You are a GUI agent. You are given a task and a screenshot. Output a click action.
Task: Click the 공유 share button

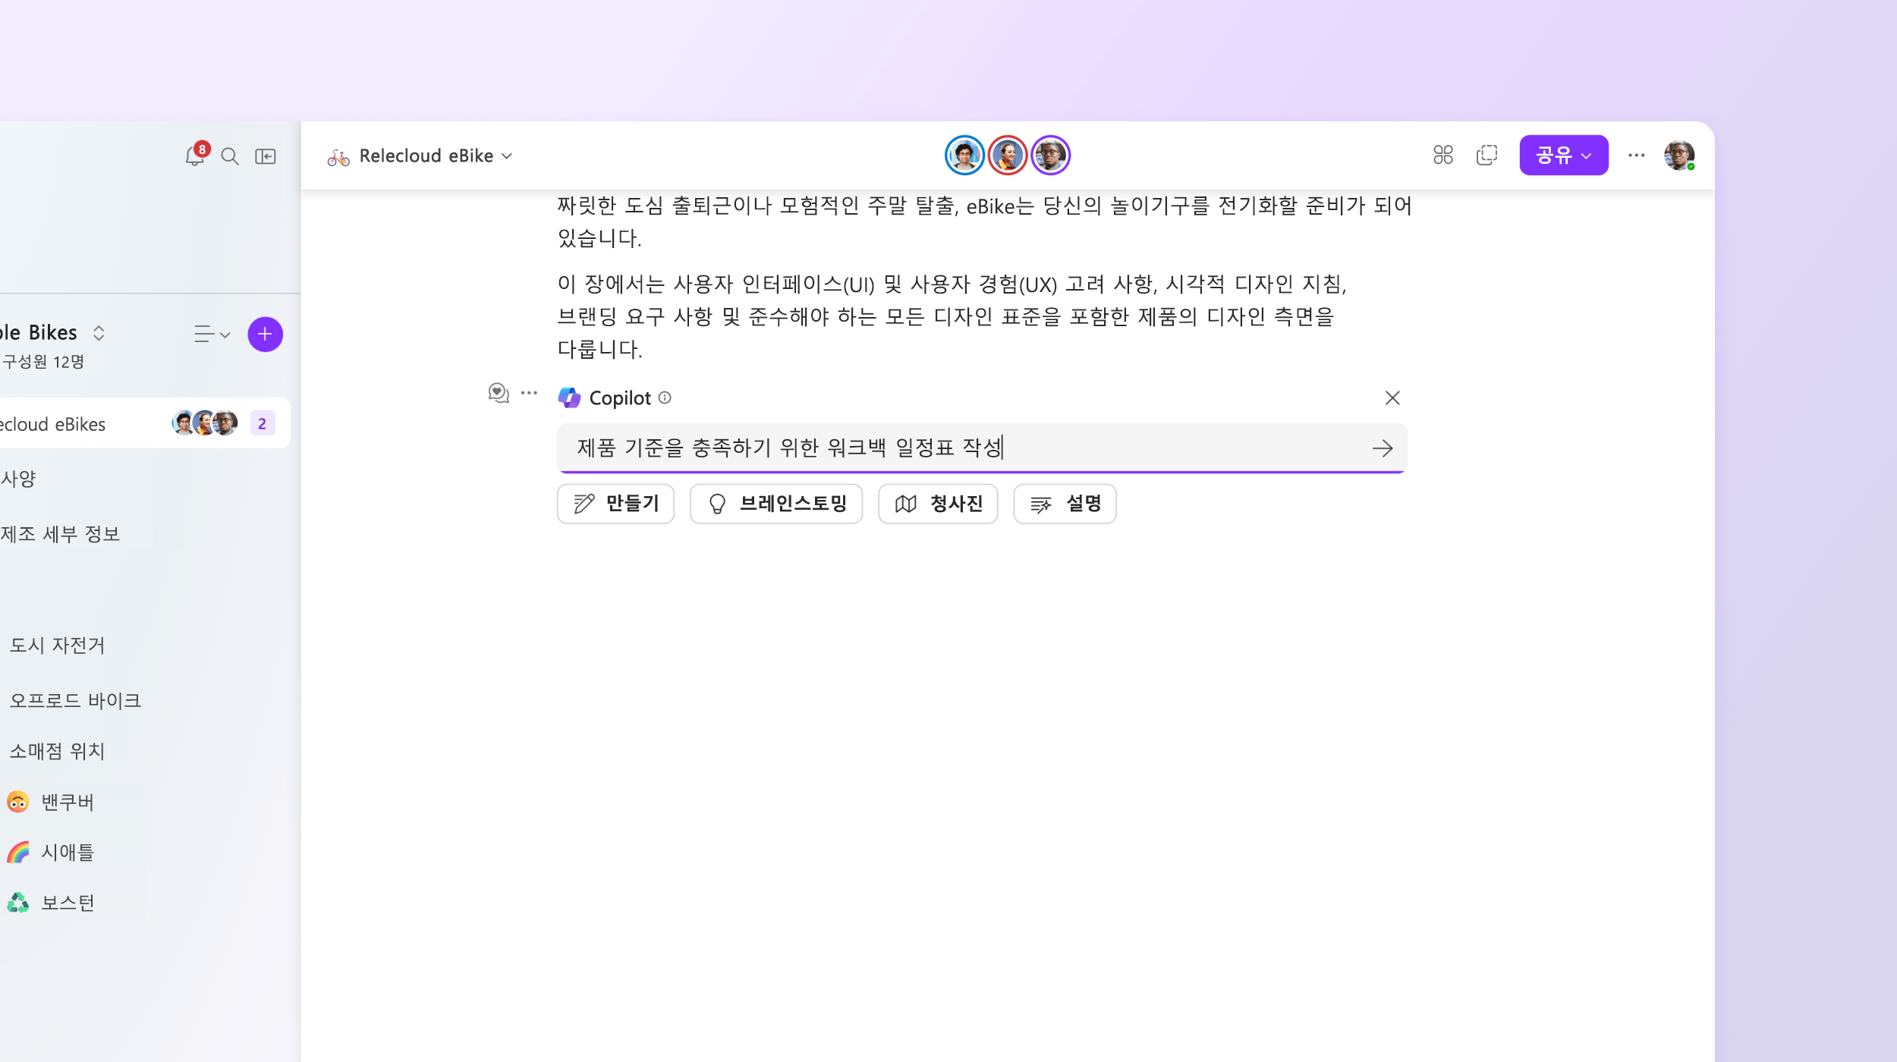1563,155
